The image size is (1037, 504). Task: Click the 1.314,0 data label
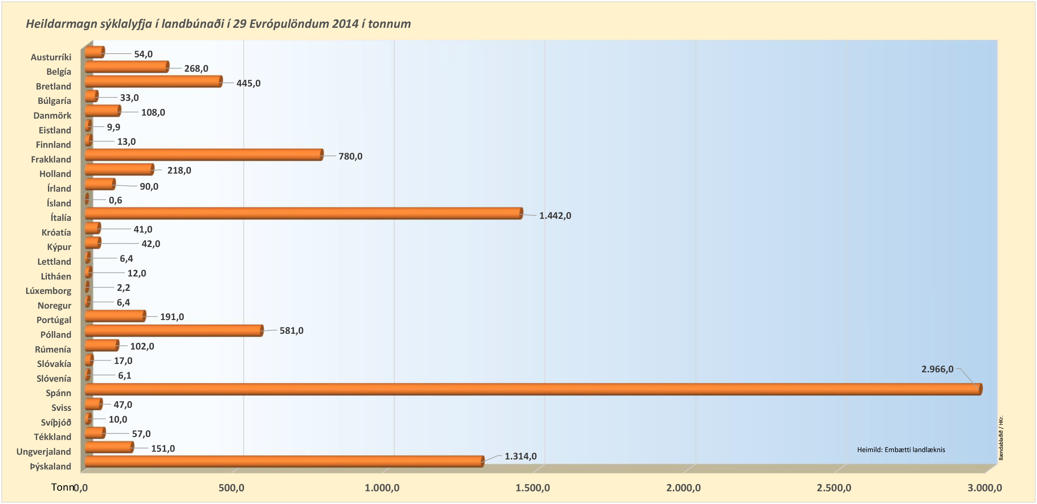[520, 456]
